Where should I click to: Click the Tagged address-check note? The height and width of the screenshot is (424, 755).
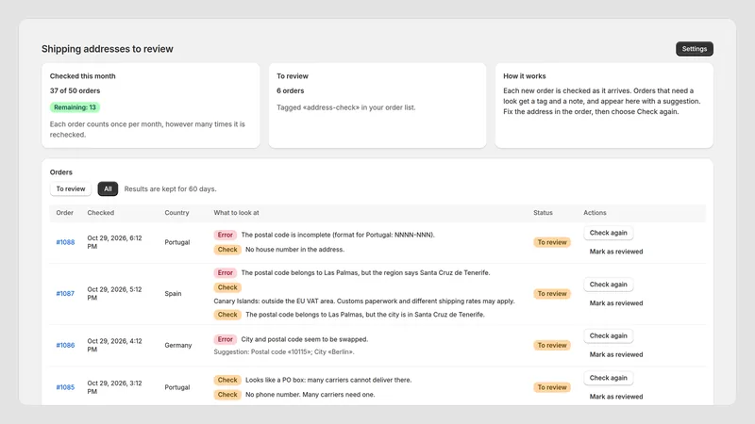(x=345, y=107)
